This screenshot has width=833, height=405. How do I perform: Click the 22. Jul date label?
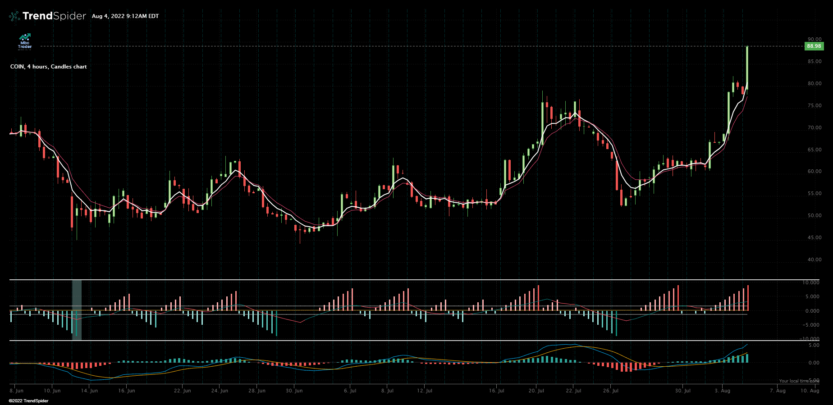(x=573, y=391)
